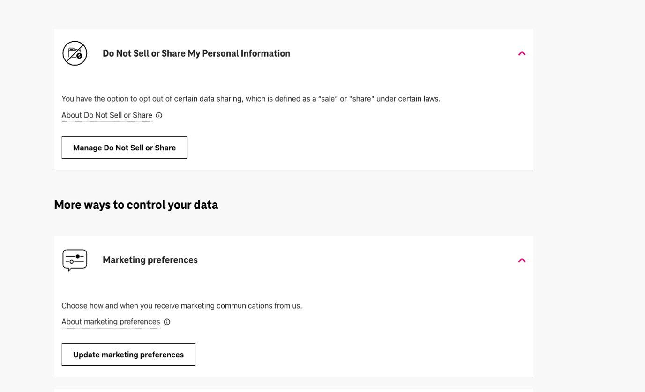Open the About marketing preferences link
The image size is (645, 392).
pyautogui.click(x=111, y=322)
